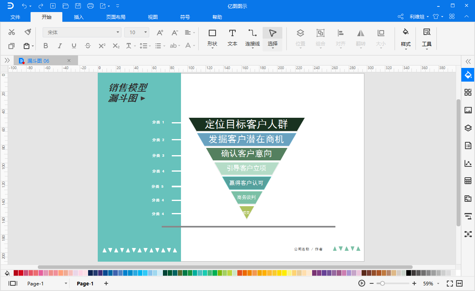The width and height of the screenshot is (475, 291).
Task: Open the 样式 style button
Action: 406,39
